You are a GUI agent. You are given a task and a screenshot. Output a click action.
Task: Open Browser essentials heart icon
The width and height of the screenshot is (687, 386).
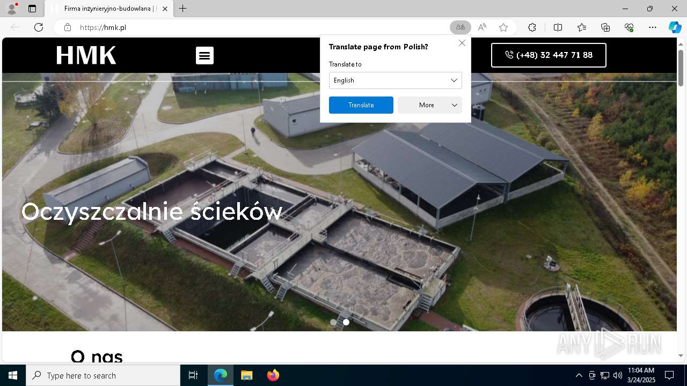(629, 27)
